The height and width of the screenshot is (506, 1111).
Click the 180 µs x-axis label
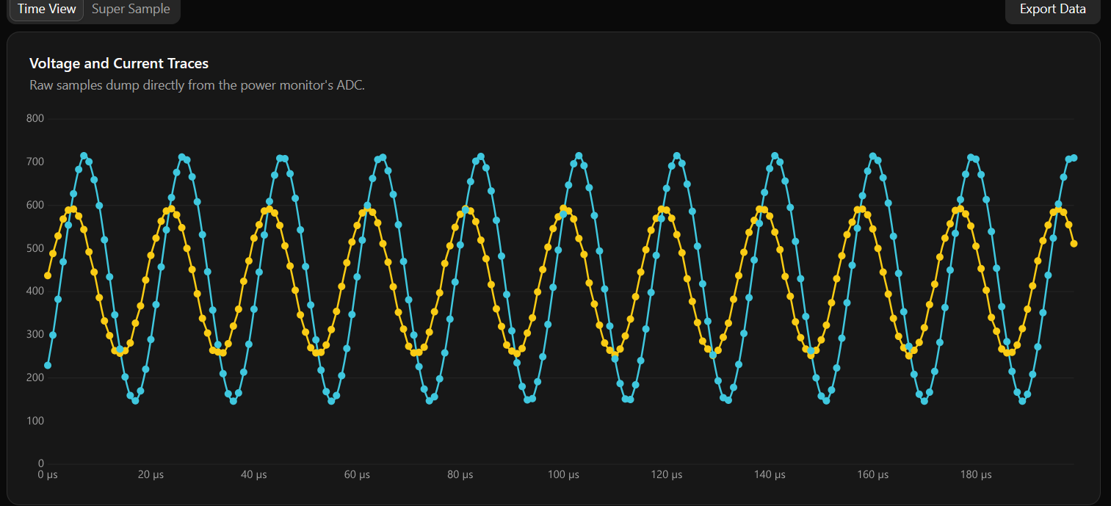(x=976, y=475)
